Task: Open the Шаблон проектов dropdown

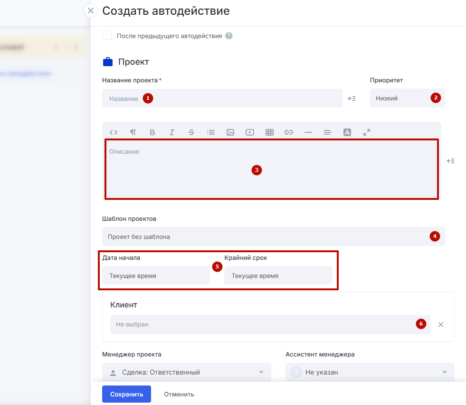Action: pyautogui.click(x=273, y=237)
